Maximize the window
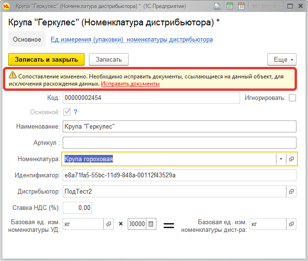 point(290,6)
